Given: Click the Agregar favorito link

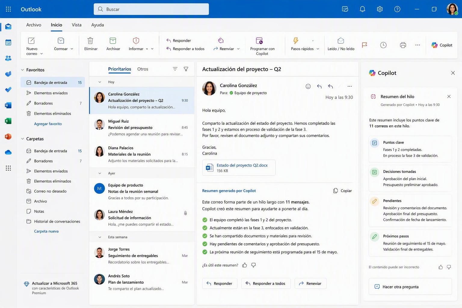Looking at the screenshot, I should 48,124.
